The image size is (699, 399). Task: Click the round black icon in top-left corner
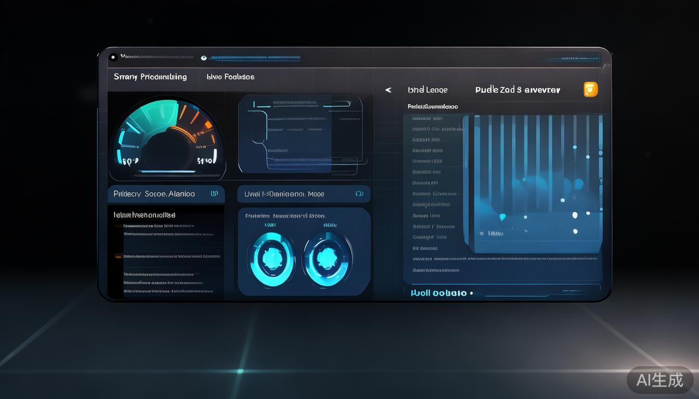(113, 57)
